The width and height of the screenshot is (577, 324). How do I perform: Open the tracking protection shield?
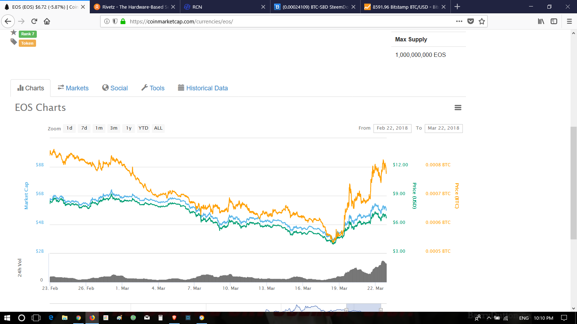(x=115, y=21)
